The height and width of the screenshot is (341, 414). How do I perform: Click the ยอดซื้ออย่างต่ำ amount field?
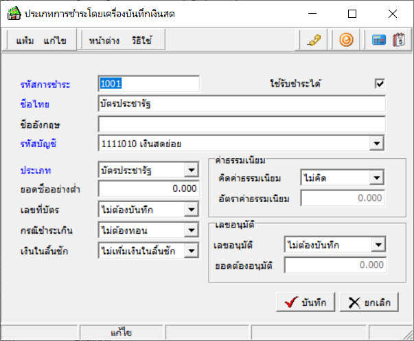click(149, 188)
